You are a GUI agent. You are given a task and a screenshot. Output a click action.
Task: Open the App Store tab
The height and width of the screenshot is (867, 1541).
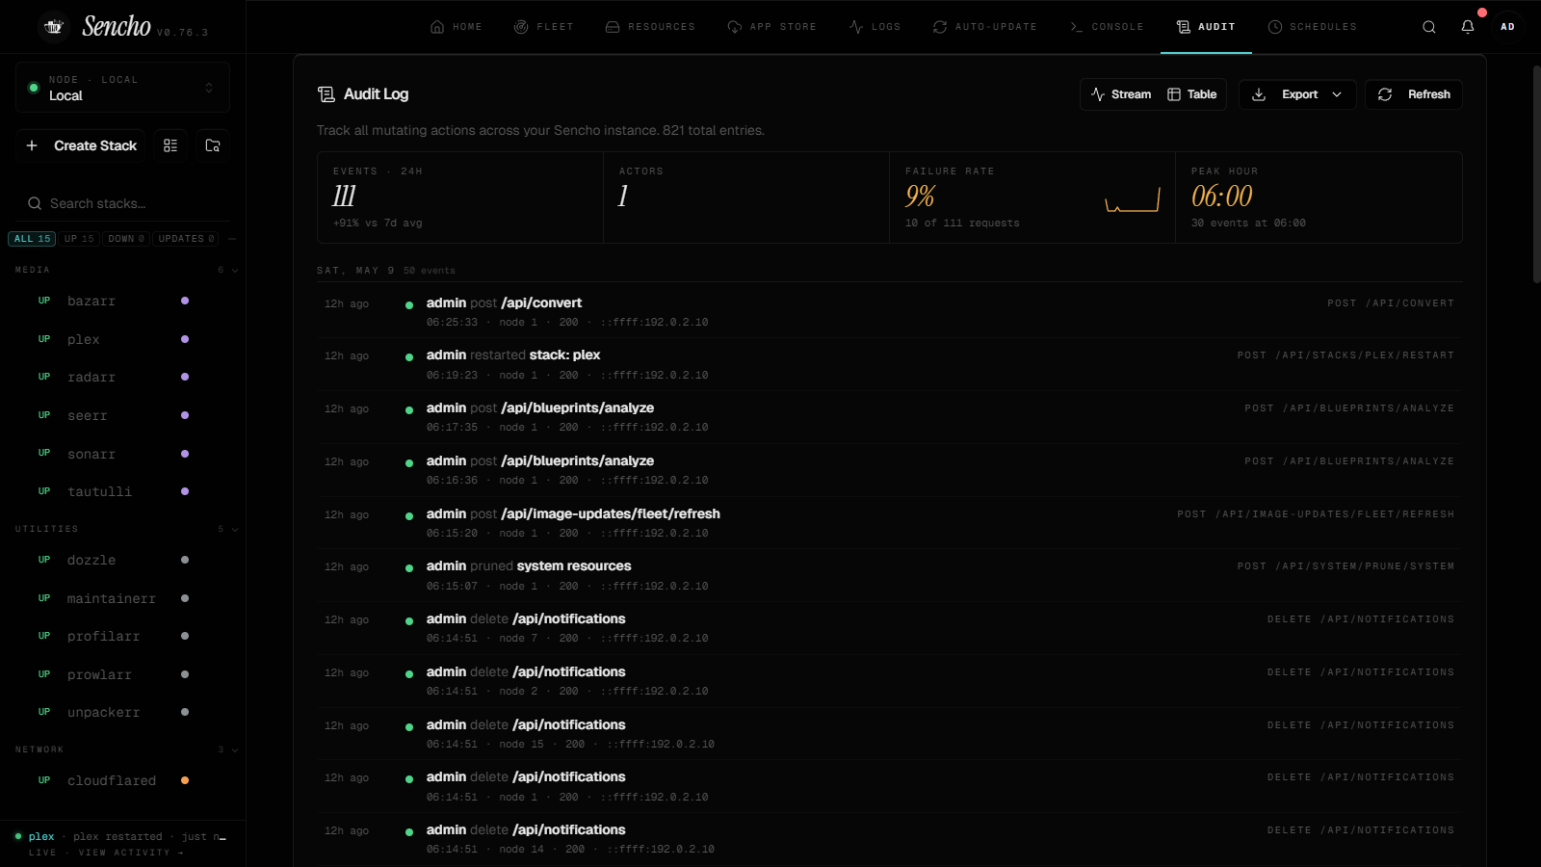coord(771,27)
